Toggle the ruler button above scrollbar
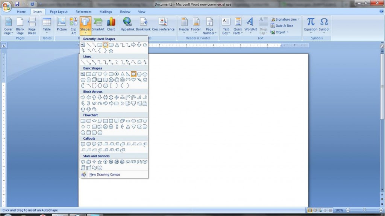385x216 pixels. point(382,45)
